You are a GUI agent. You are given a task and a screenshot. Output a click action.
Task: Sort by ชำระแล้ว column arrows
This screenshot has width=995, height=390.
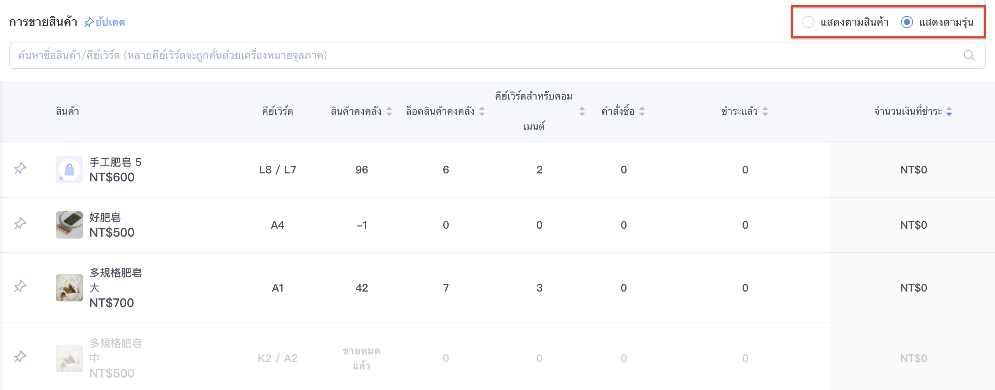(765, 111)
